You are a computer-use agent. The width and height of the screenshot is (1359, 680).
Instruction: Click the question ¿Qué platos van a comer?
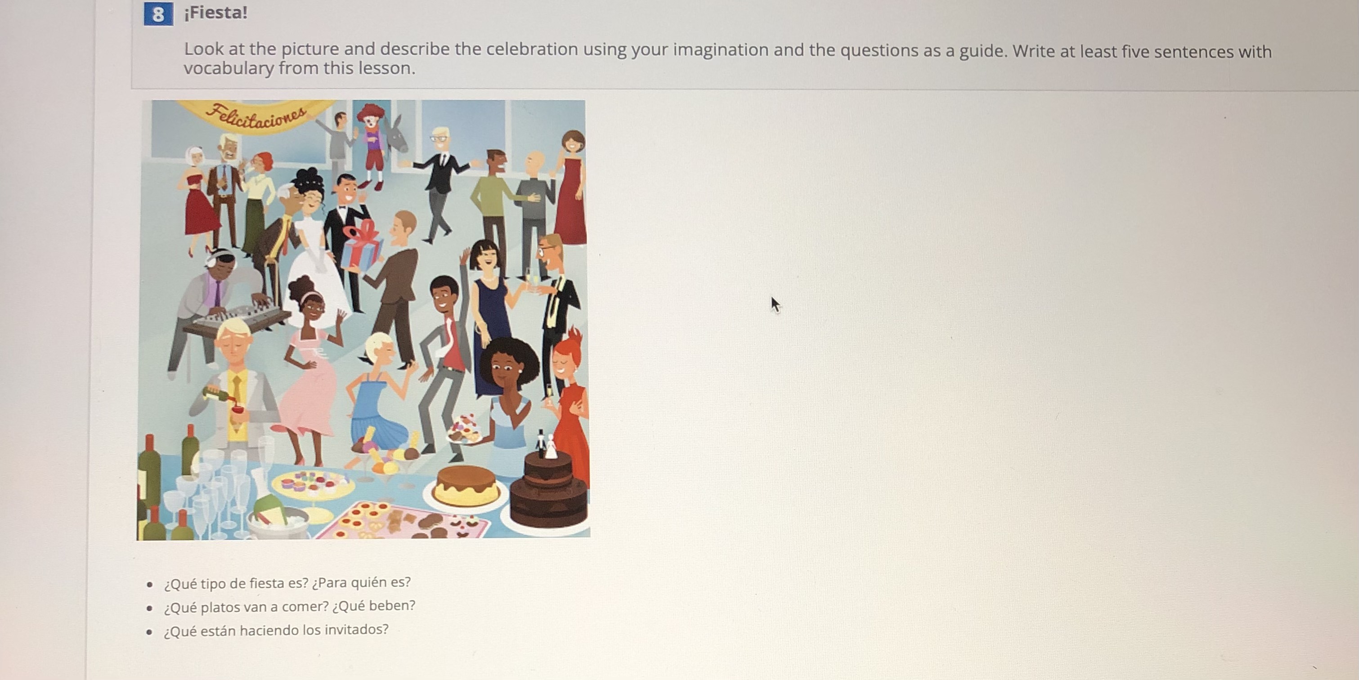pyautogui.click(x=246, y=607)
